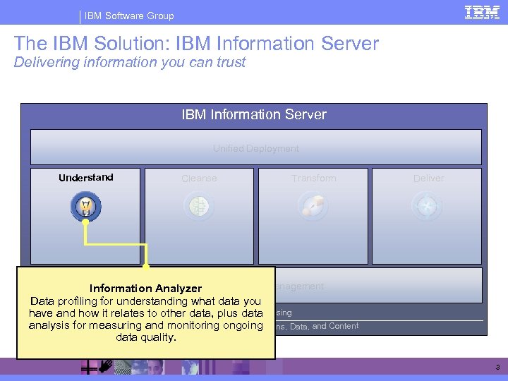
Task: Click the Information Analyzer callout heading
Action: pyautogui.click(x=146, y=289)
